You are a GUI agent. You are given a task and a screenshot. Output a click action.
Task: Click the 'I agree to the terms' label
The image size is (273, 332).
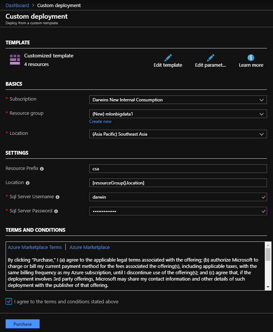click(66, 301)
